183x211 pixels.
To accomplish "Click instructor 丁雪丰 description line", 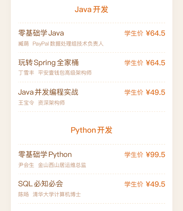I will (55, 73).
